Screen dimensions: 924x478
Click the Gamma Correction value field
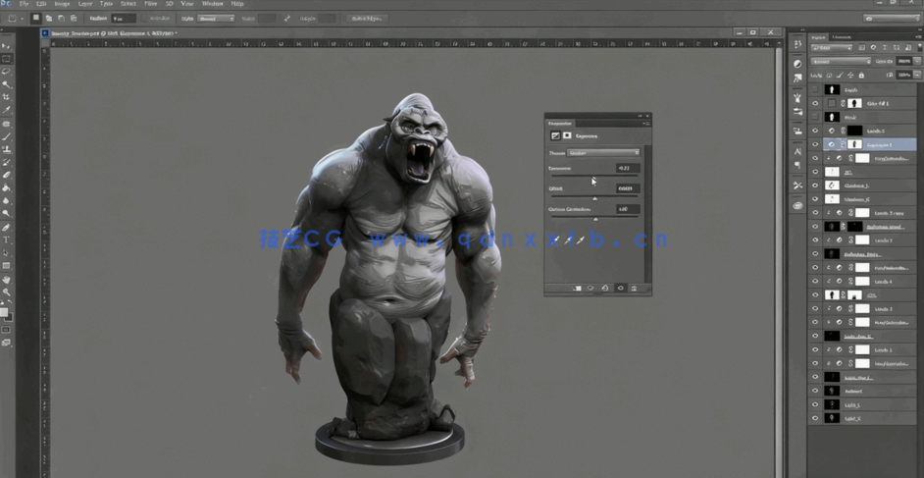tap(627, 209)
